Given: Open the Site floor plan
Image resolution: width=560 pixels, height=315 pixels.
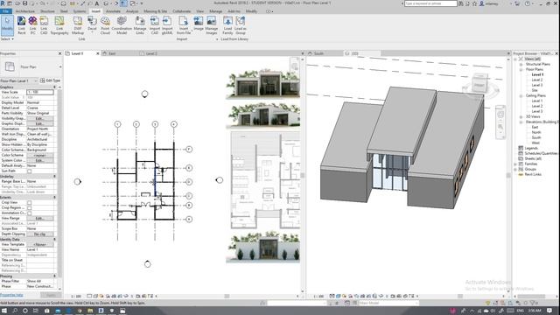Looking at the screenshot, I should 535,90.
